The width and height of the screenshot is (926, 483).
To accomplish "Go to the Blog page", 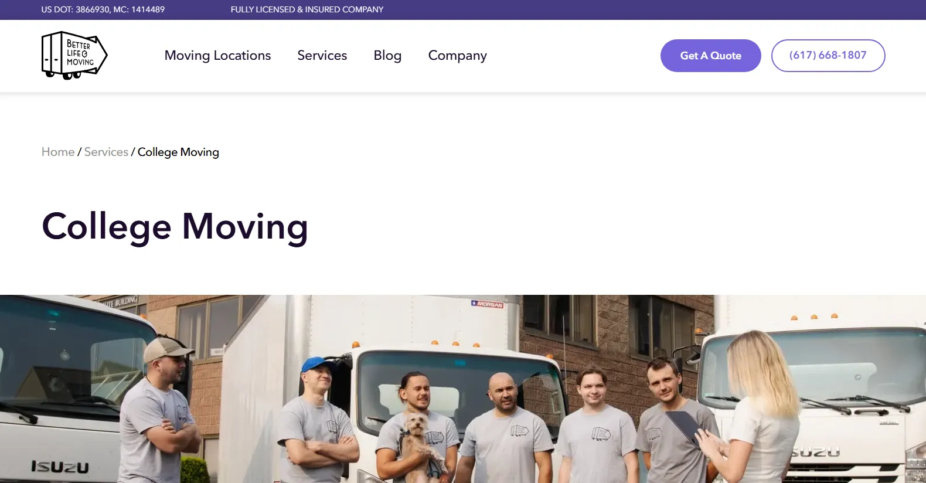I will pos(387,56).
